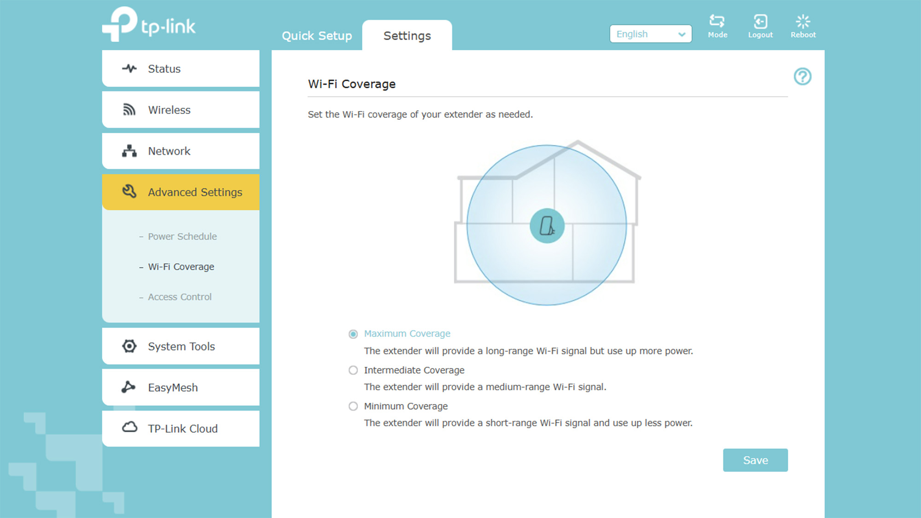
Task: Open the TP-Link Cloud section
Action: tap(181, 429)
